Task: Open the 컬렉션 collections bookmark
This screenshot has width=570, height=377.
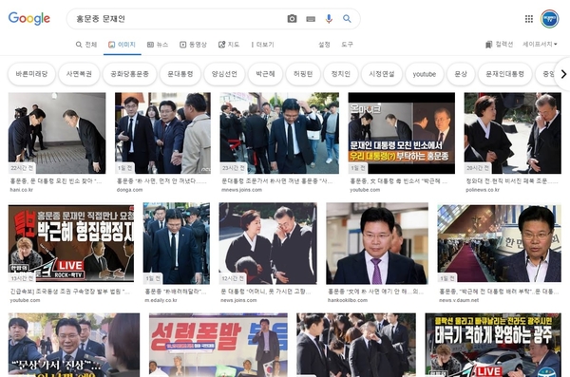Action: click(x=499, y=45)
